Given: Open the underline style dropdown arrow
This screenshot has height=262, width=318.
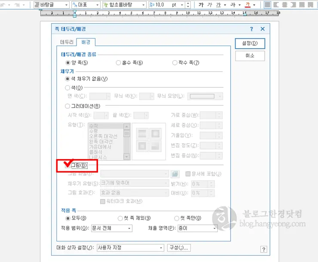Looking at the screenshot, I should (225, 5).
